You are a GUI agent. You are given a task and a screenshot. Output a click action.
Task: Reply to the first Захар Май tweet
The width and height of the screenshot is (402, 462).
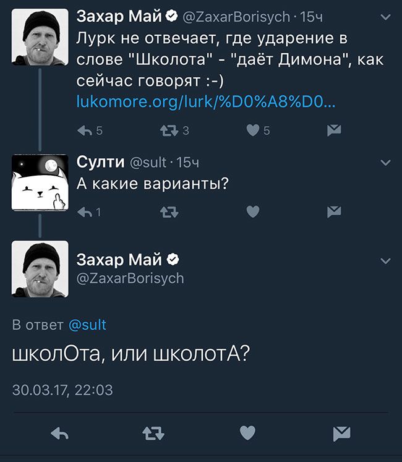(x=83, y=130)
